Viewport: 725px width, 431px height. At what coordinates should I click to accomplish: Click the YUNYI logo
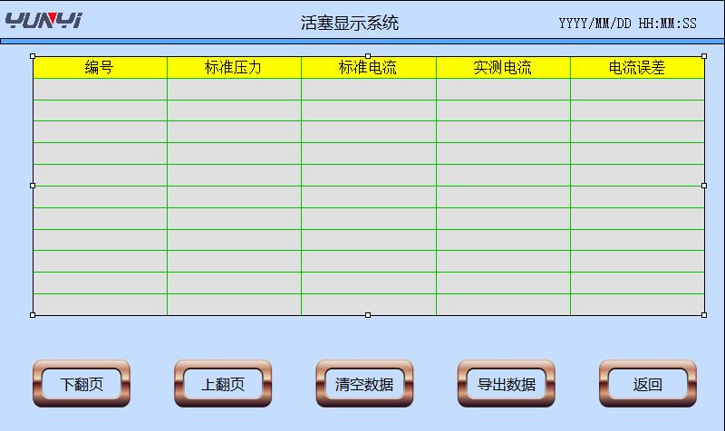tap(43, 20)
